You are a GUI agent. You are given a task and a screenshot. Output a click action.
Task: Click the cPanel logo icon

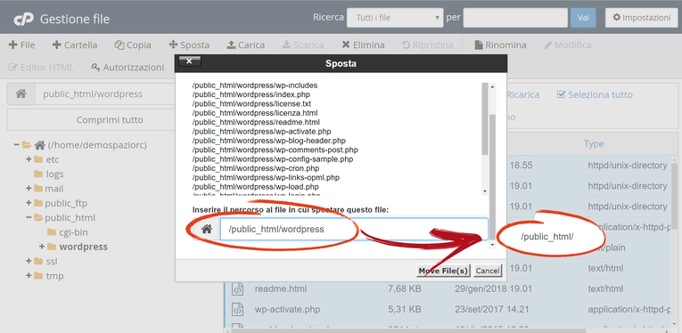point(24,19)
